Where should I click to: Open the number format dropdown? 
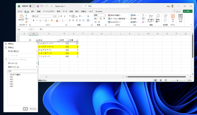[105, 15]
